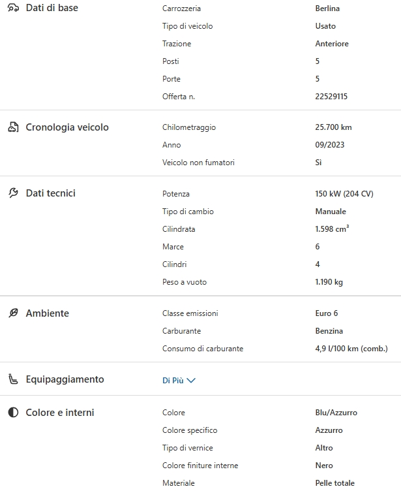Open the Di Più equipment link
This screenshot has width=401, height=491.
point(173,381)
